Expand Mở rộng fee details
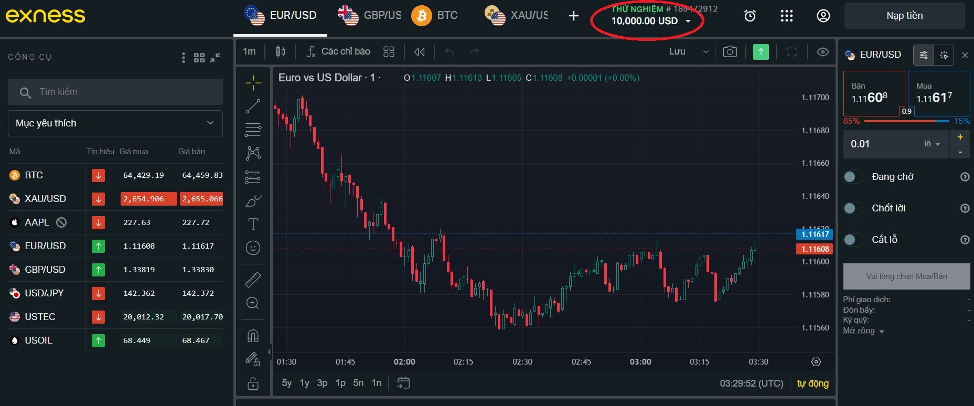 (x=863, y=331)
